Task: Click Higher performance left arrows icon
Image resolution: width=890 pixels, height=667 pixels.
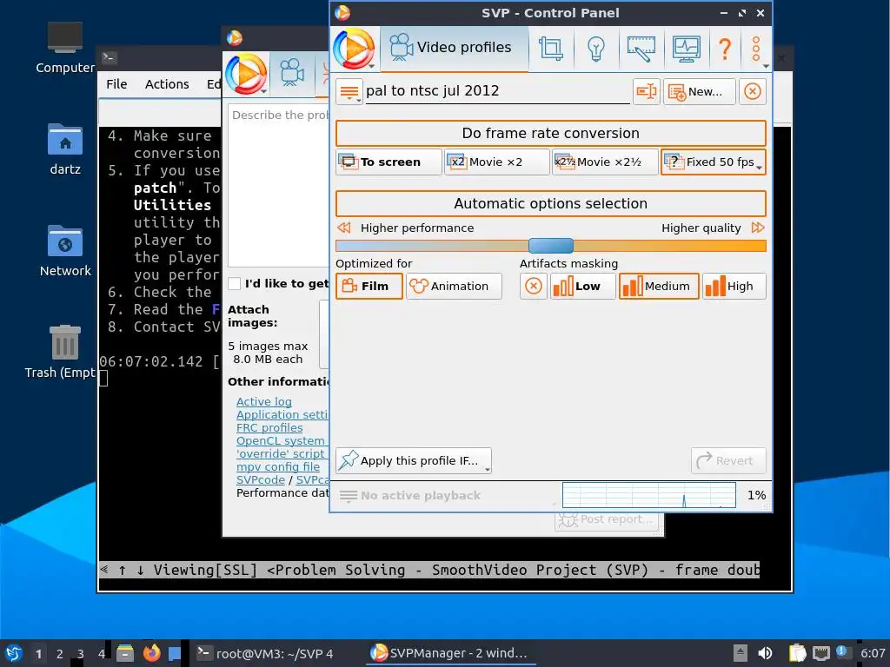Action: [x=343, y=228]
